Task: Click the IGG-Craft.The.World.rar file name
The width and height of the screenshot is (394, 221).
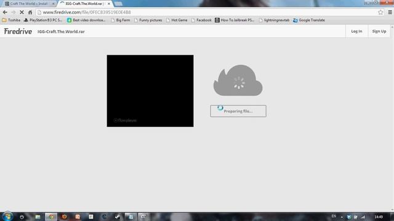Action: click(61, 31)
